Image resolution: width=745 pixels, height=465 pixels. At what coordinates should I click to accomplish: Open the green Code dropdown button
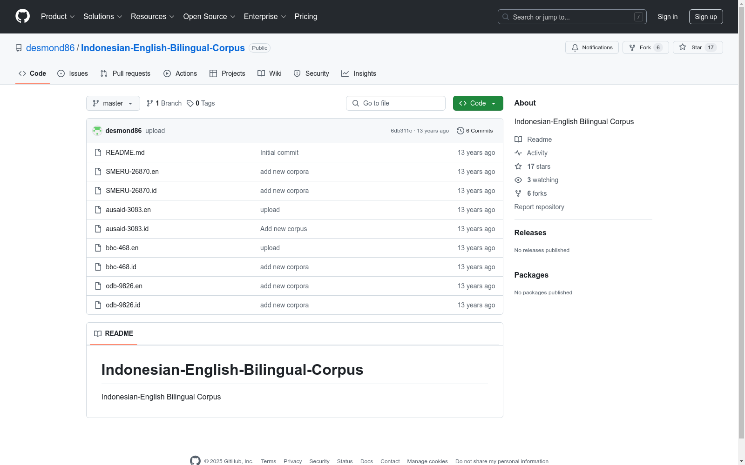tap(478, 103)
